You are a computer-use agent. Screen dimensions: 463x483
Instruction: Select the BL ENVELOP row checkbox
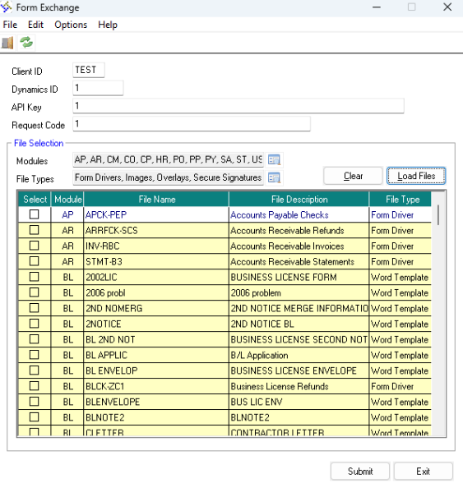(x=35, y=370)
